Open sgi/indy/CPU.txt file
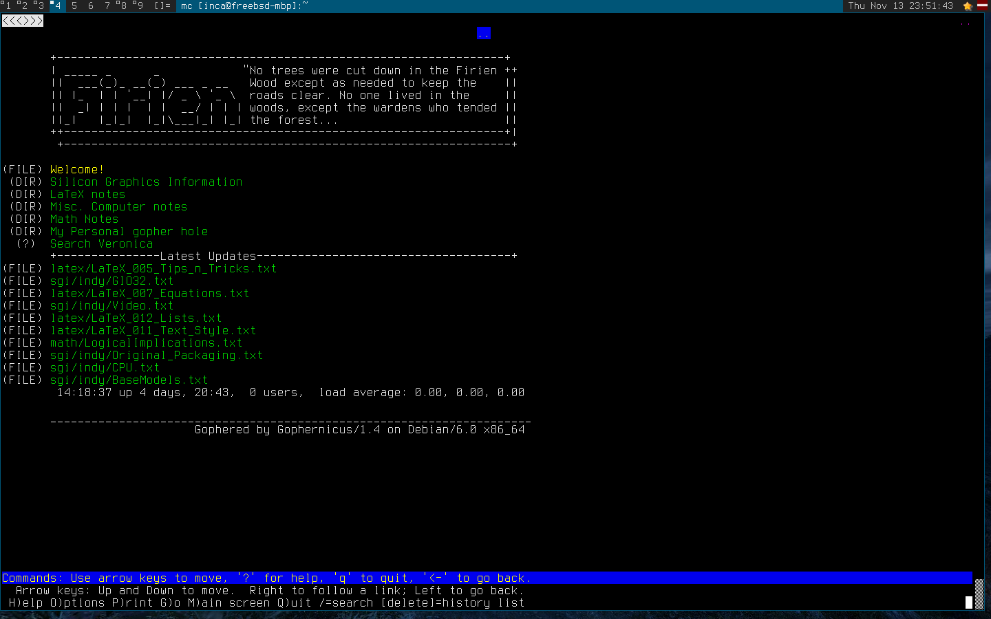The width and height of the screenshot is (991, 619). 105,367
